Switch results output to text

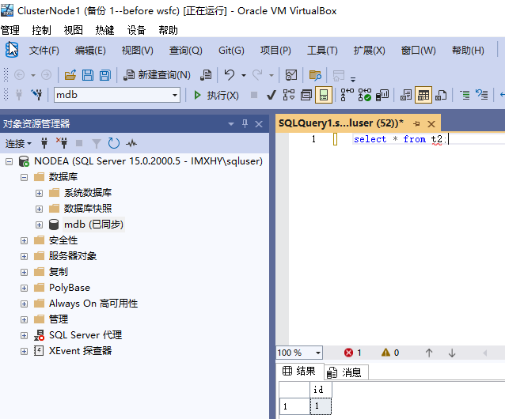[x=406, y=95]
